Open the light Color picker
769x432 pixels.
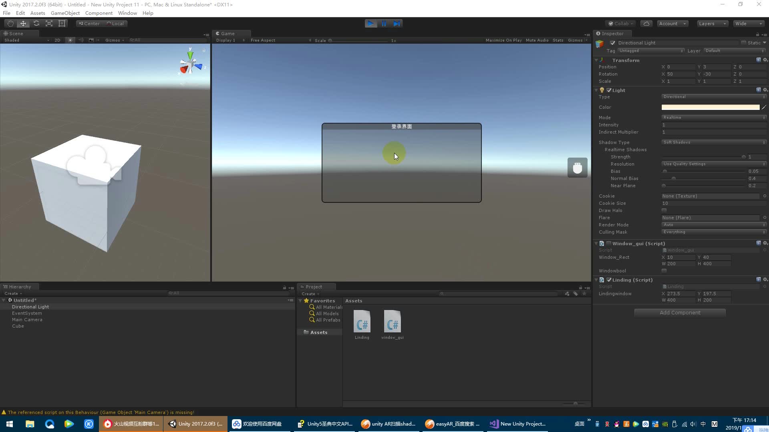pyautogui.click(x=710, y=107)
